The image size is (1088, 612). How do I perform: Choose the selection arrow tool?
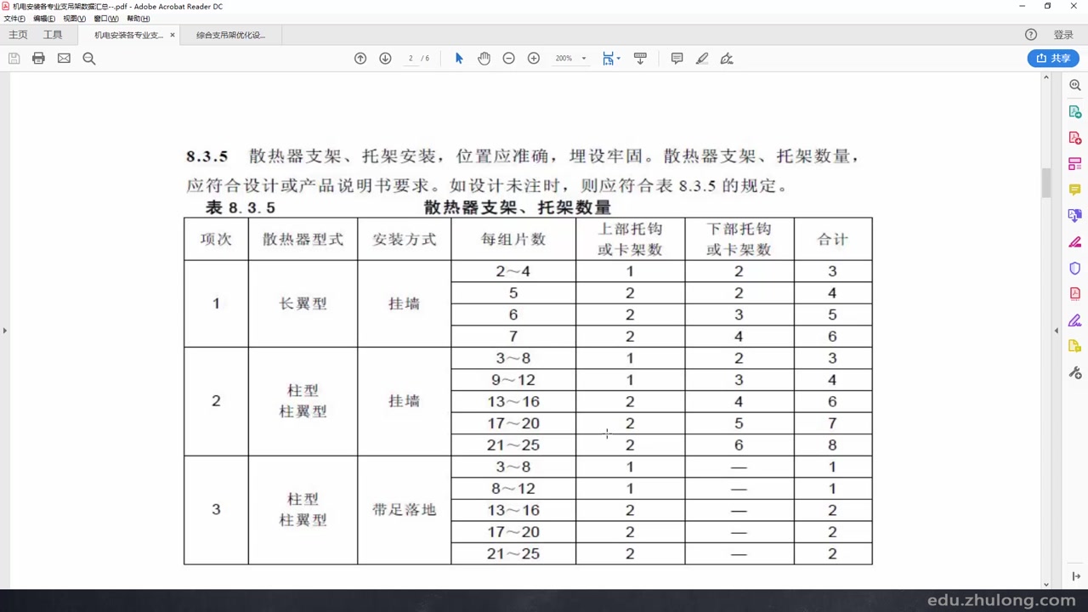coord(459,59)
